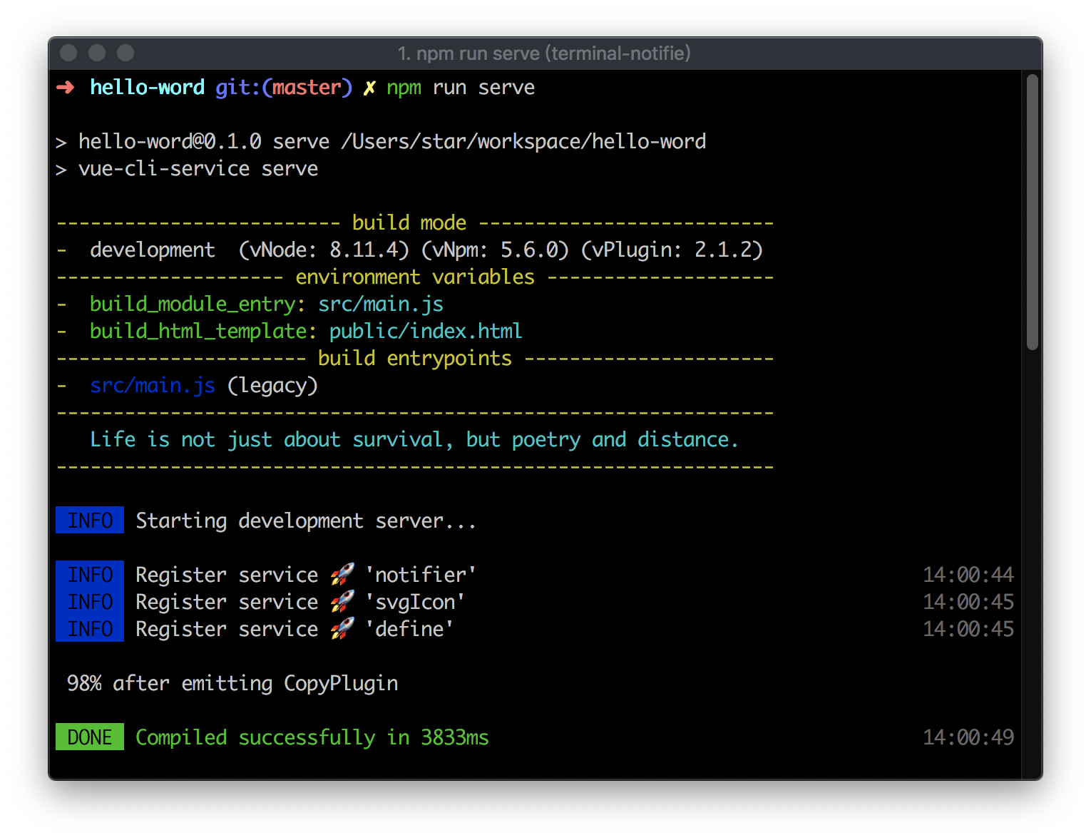Click the vertical scrollbar thumb
Viewport: 1091px width, 840px height.
coord(1032,212)
